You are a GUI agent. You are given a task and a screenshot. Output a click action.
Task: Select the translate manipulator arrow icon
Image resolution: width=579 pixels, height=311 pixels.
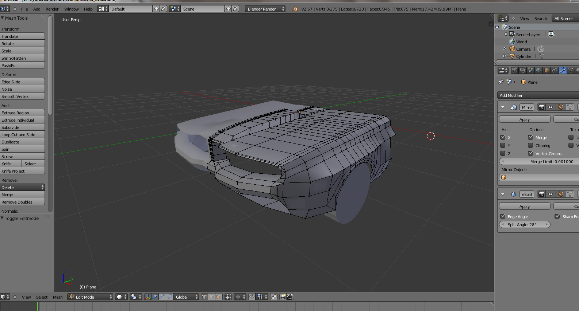click(155, 297)
